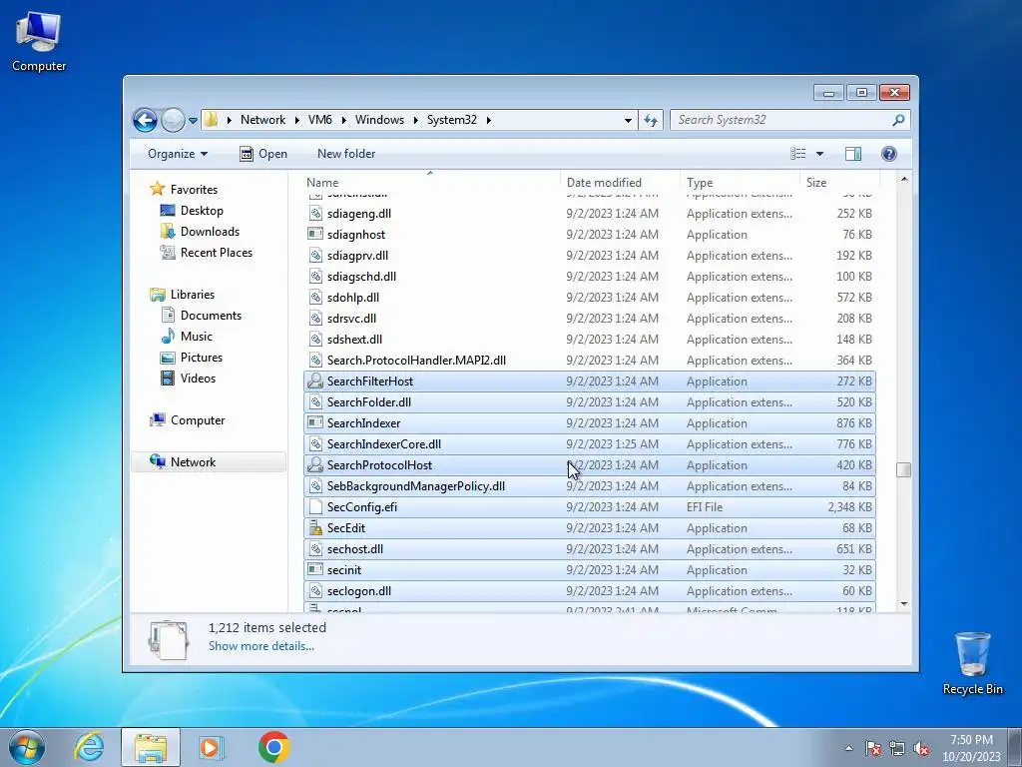Open Desktop in the navigation pane

[202, 211]
